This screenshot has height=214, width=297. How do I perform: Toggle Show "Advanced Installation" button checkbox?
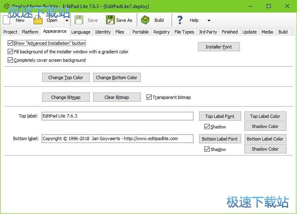tap(10, 43)
